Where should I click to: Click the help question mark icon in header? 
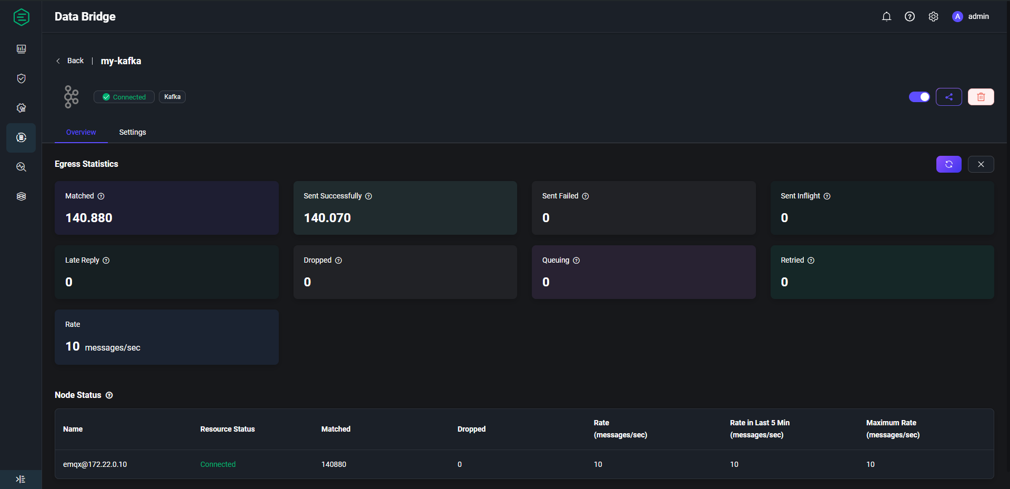point(910,17)
